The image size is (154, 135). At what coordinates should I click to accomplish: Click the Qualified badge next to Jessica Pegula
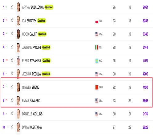46,74
